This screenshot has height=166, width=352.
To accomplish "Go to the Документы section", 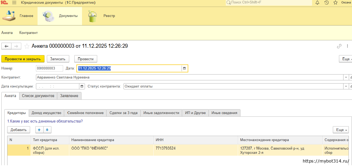I will point(60,16).
